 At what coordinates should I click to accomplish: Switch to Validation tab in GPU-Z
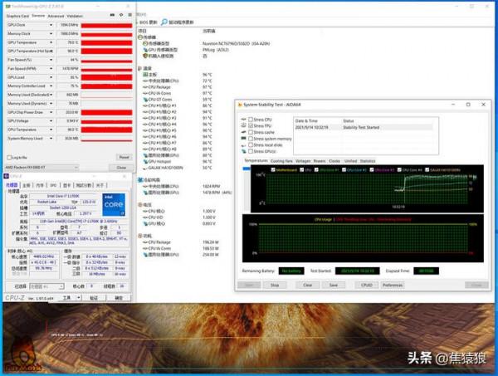75,16
